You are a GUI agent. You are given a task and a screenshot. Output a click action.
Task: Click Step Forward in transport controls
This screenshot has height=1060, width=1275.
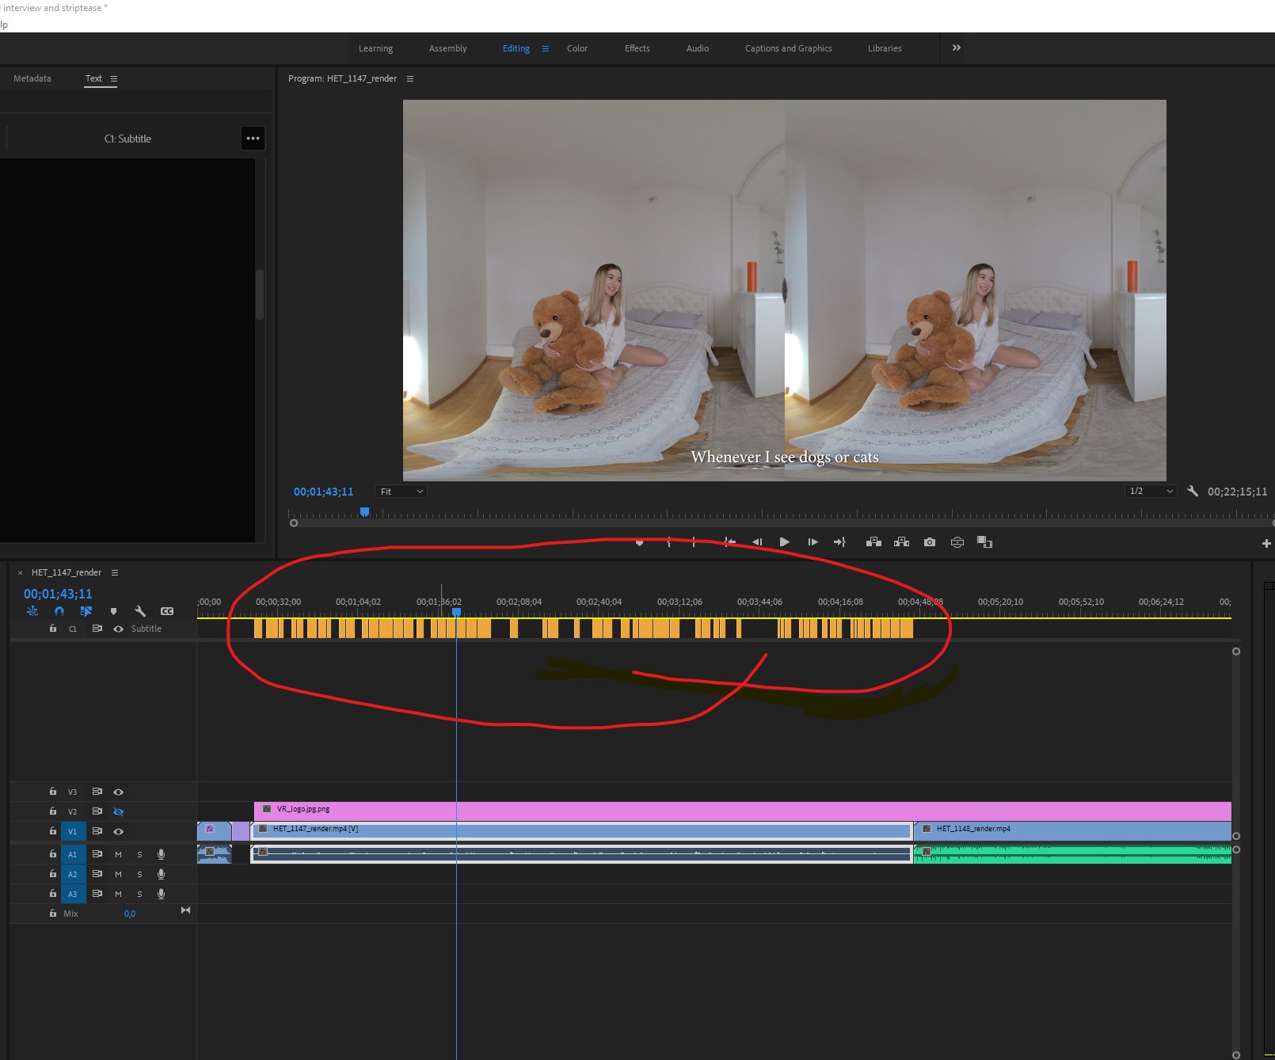813,542
